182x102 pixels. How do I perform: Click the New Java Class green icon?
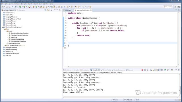tap(36, 7)
